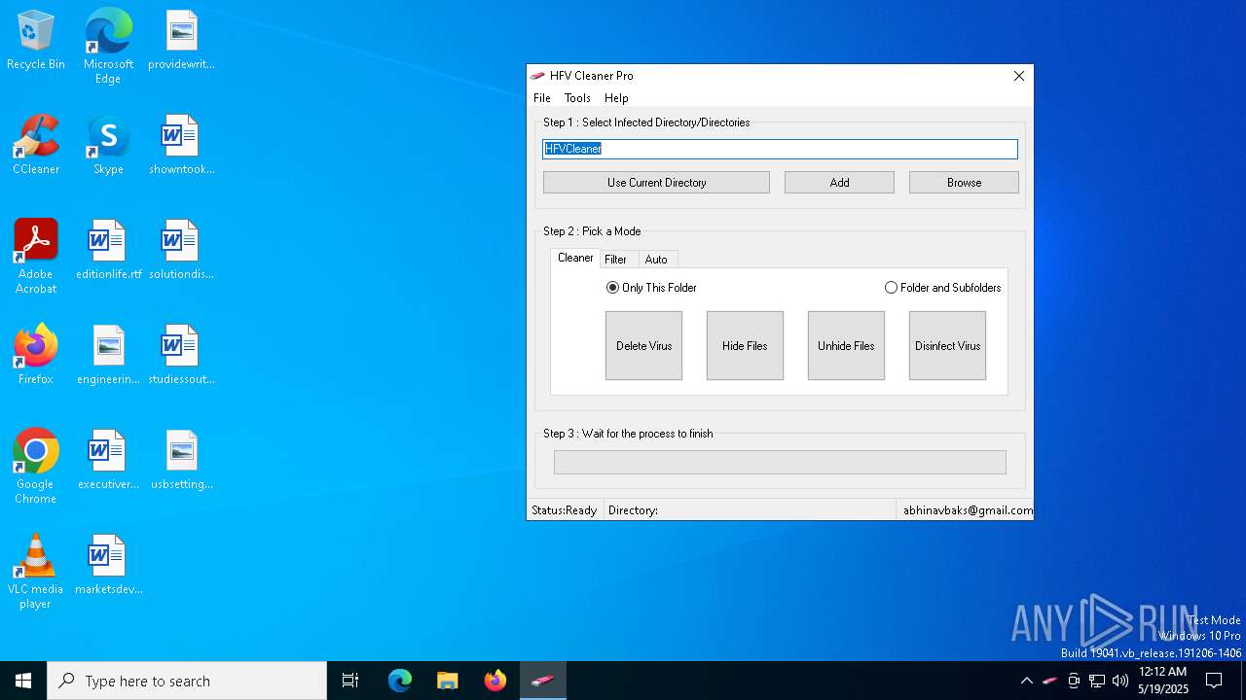1246x700 pixels.
Task: Open CCleaner desktop shortcut
Action: point(36,145)
